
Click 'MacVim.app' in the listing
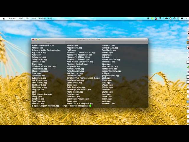click(x=72, y=46)
